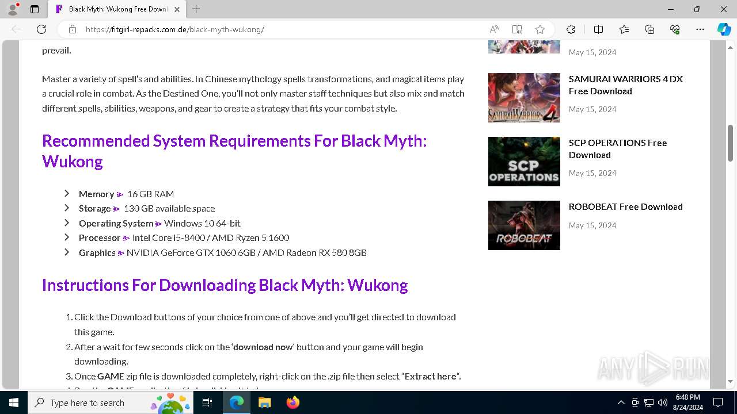
Task: Select the 'Windows 10 64-bit' text
Action: 202,223
